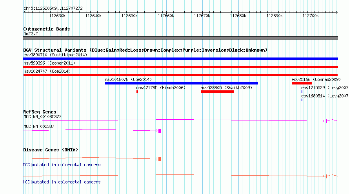Click the gray 5q22.2 cytogenetic band bar
This screenshot has height=194, width=349.
tap(180, 38)
